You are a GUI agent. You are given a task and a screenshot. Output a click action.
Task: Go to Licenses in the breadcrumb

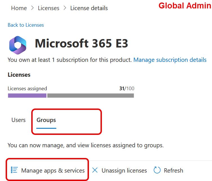pos(48,8)
